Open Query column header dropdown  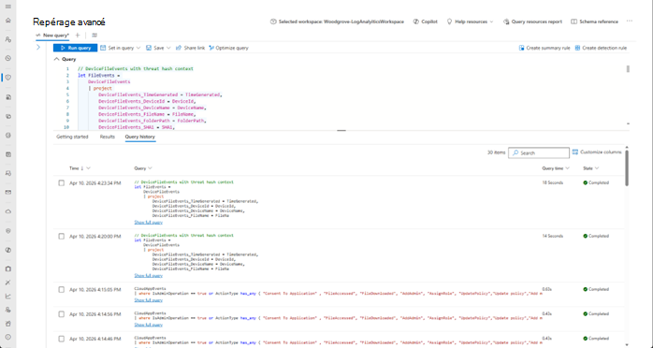143,168
